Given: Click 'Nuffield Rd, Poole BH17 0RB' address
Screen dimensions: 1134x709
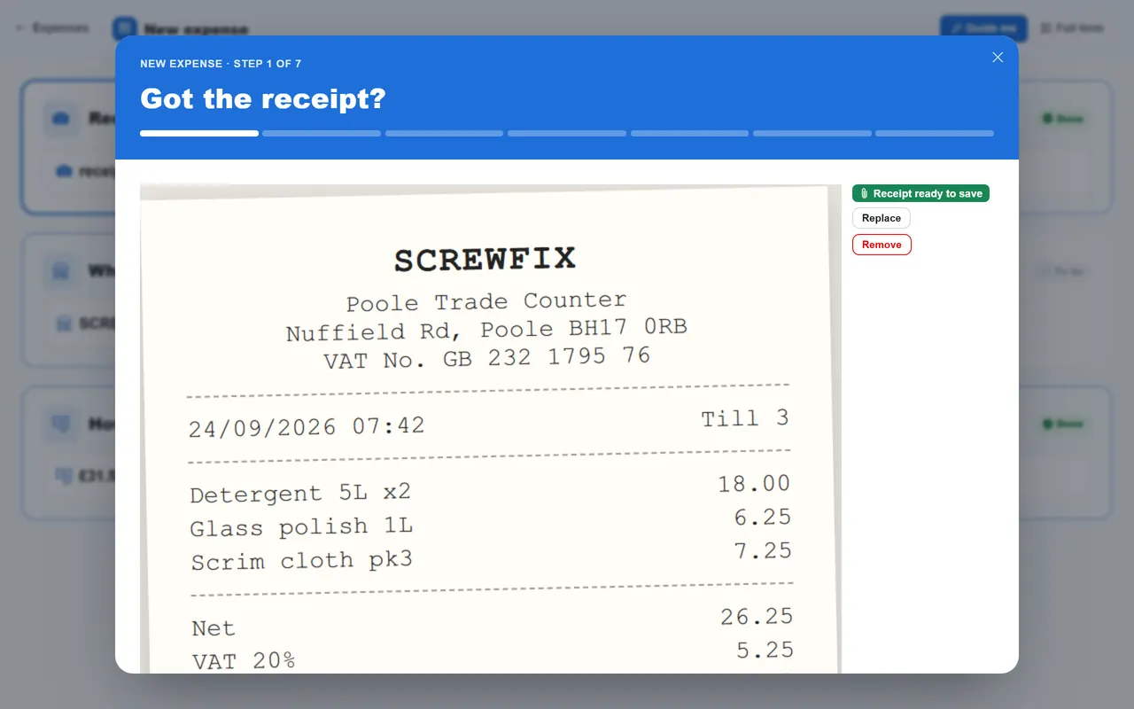Looking at the screenshot, I should [486, 330].
